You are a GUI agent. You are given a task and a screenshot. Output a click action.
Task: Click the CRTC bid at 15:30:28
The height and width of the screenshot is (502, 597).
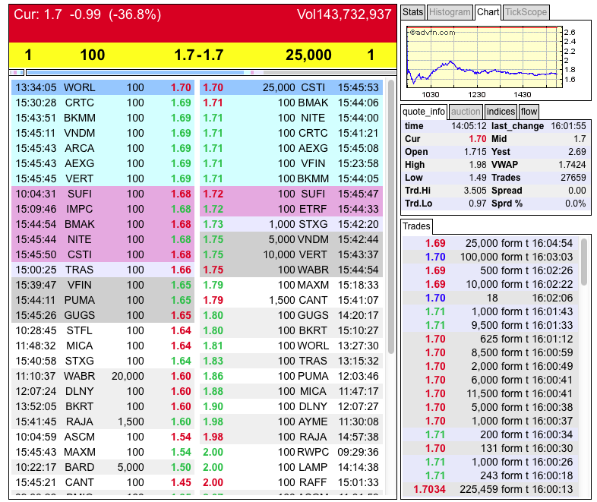click(103, 103)
